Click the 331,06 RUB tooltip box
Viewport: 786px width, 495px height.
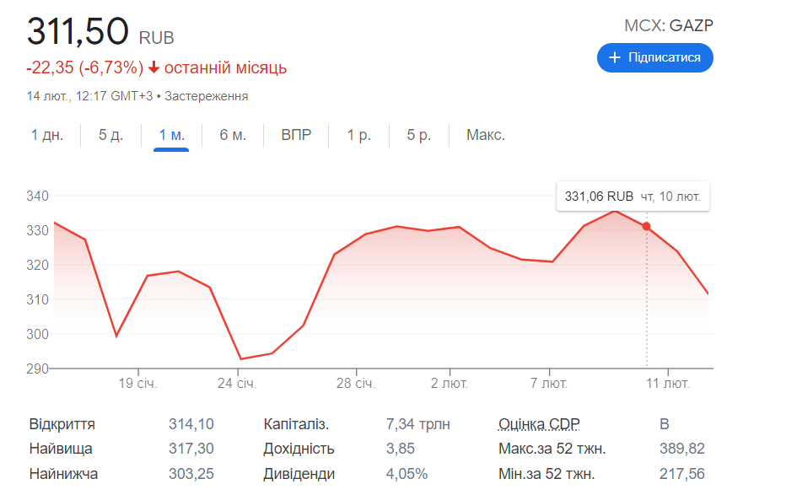pyautogui.click(x=633, y=196)
